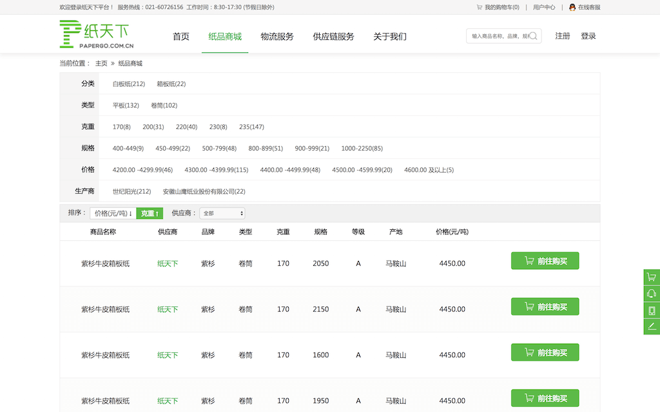
Task: Select the 物流服务 navigation tab
Action: click(277, 37)
